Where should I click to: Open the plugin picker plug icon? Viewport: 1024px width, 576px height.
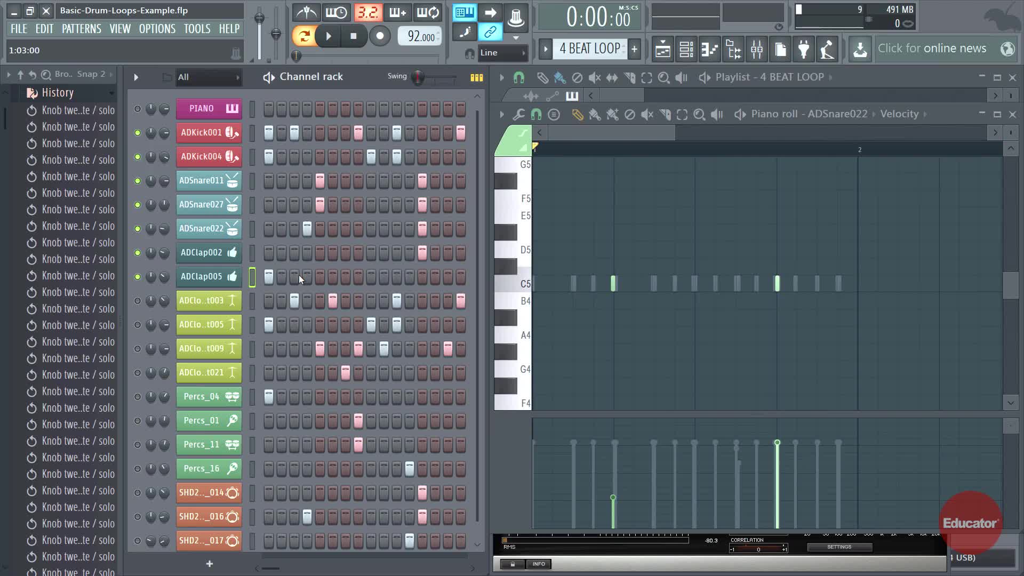(804, 50)
